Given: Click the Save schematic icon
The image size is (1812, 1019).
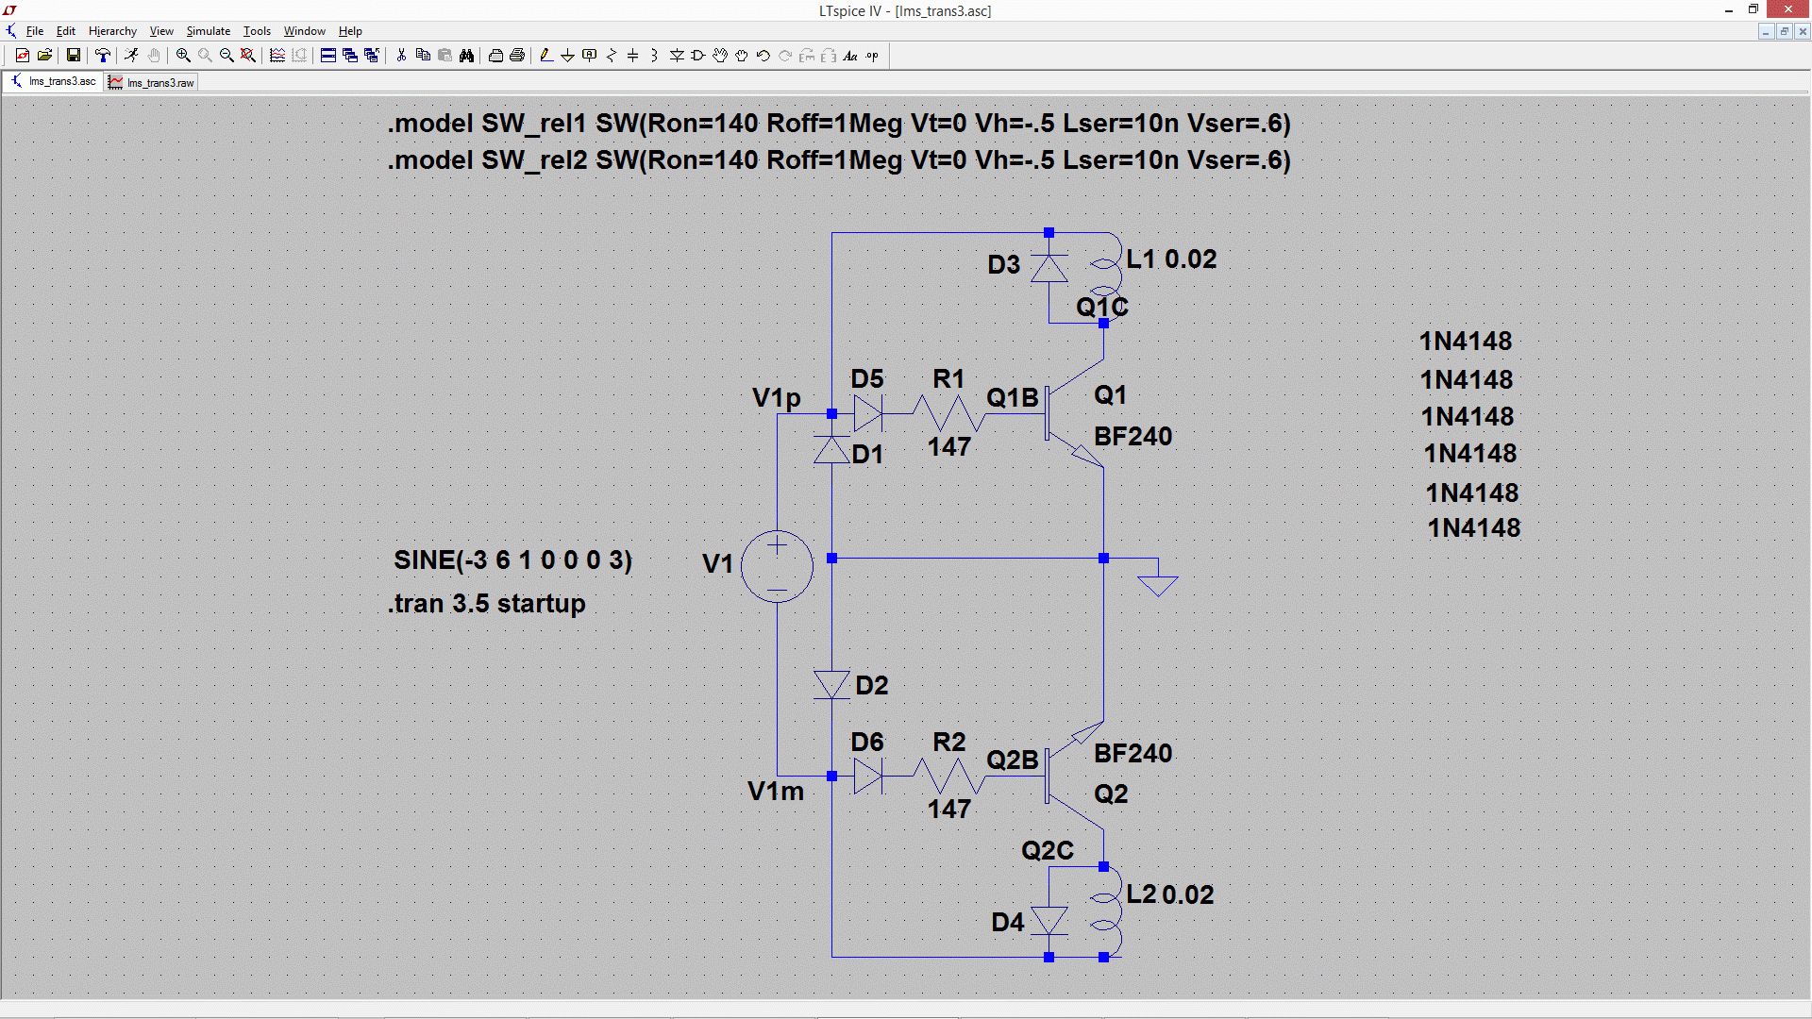Looking at the screenshot, I should coord(73,56).
